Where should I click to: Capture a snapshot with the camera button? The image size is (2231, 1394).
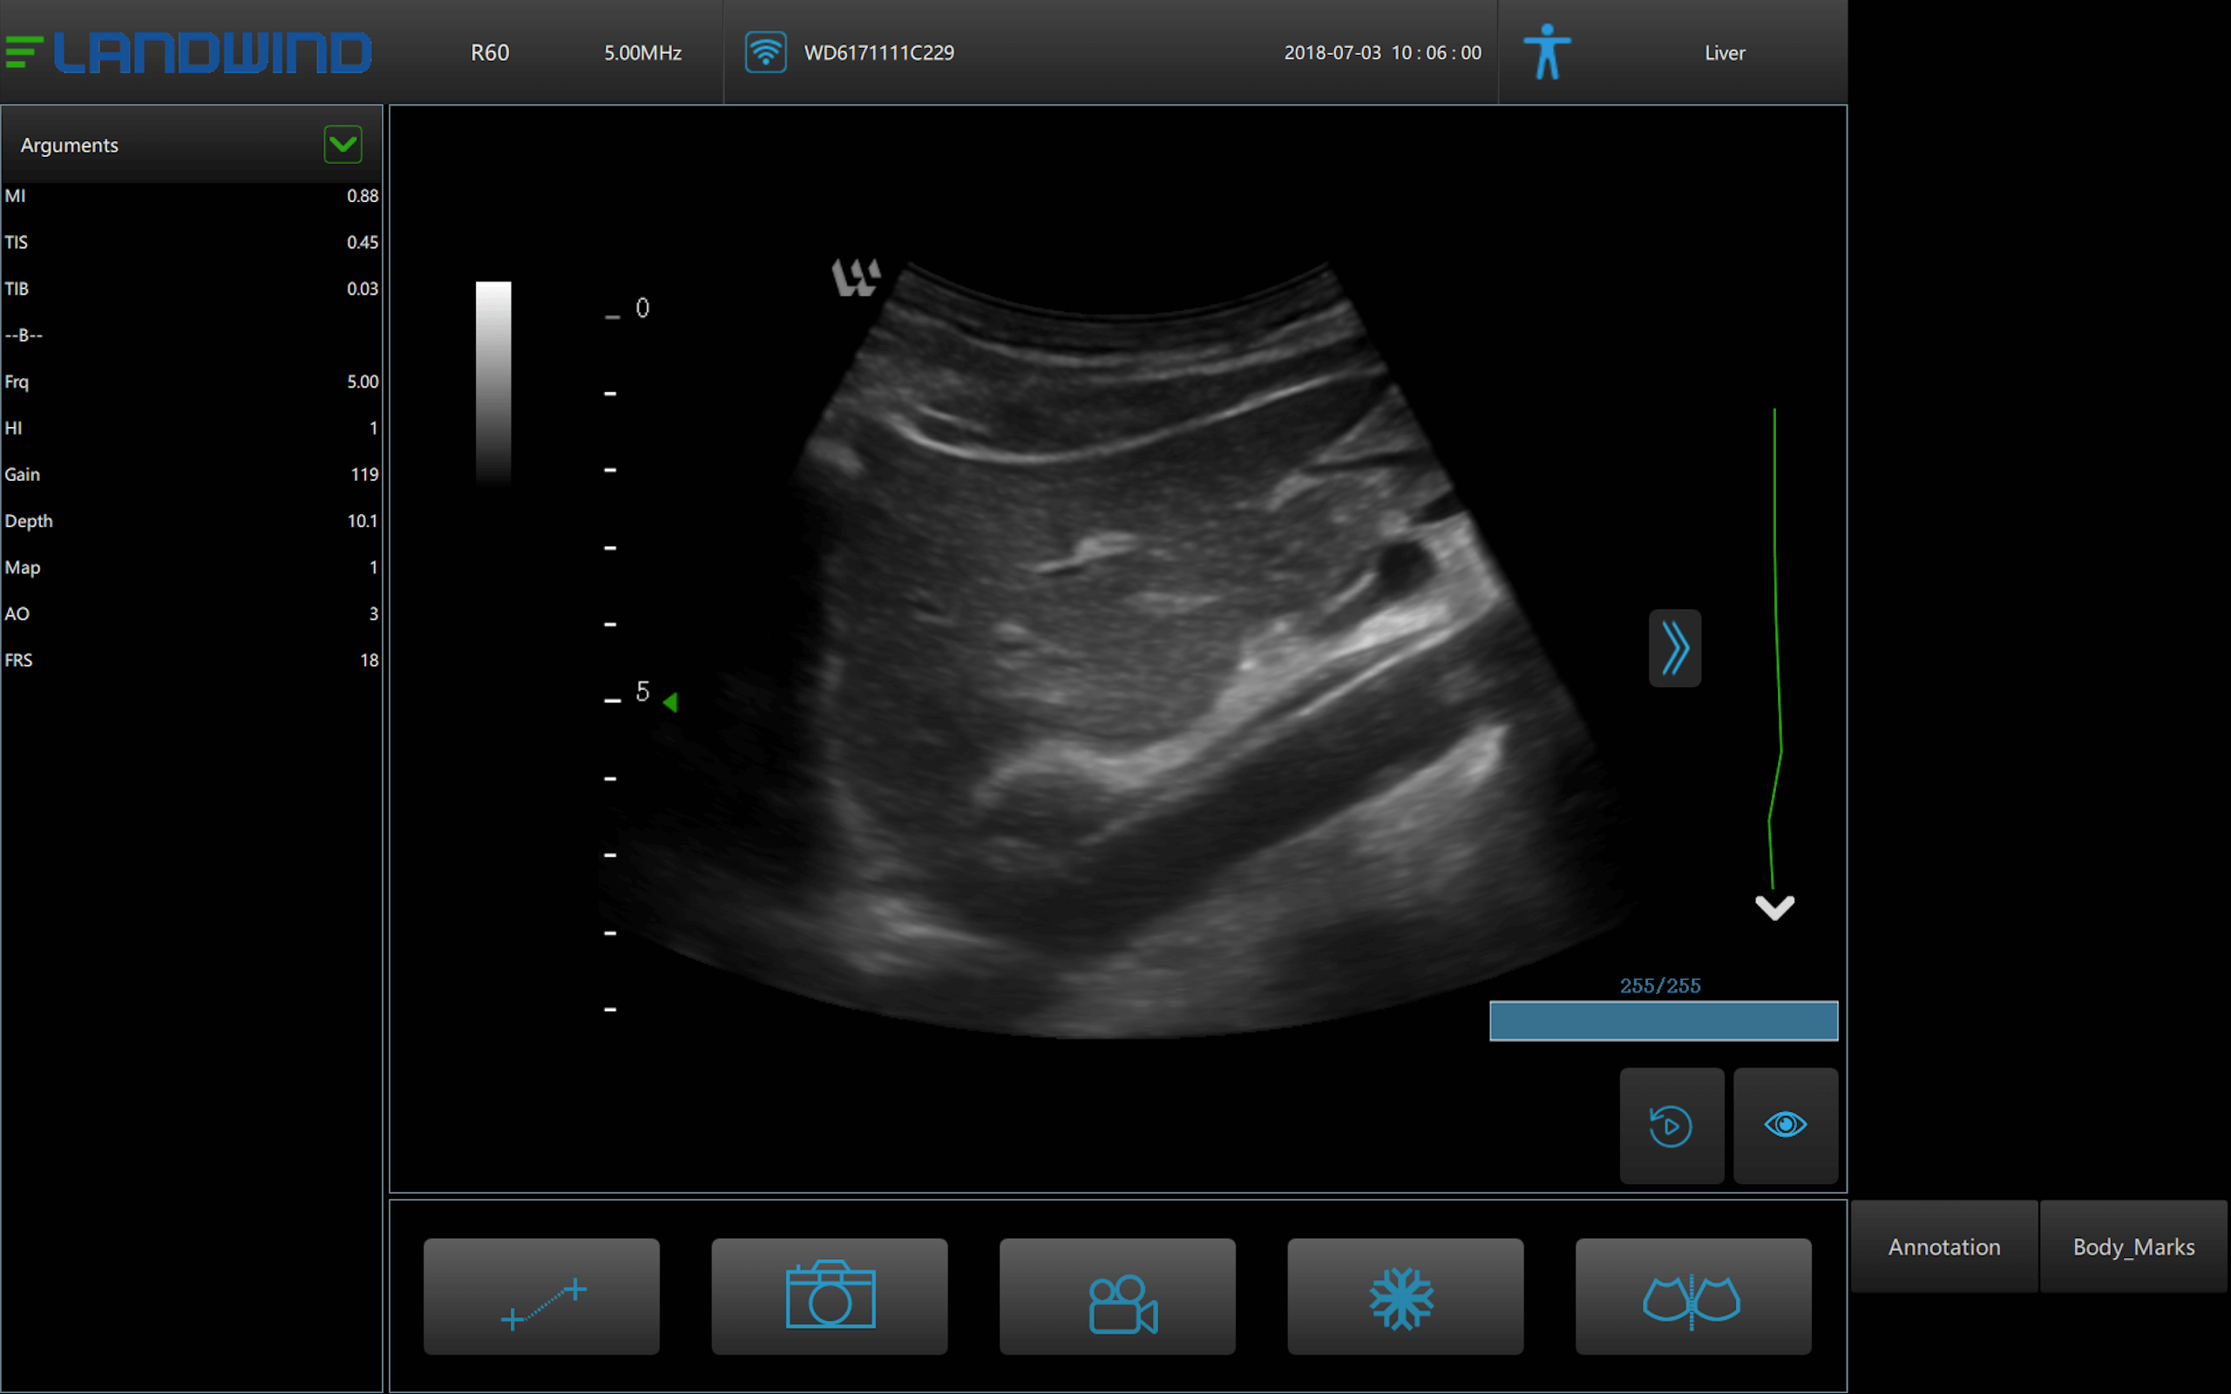coord(829,1296)
